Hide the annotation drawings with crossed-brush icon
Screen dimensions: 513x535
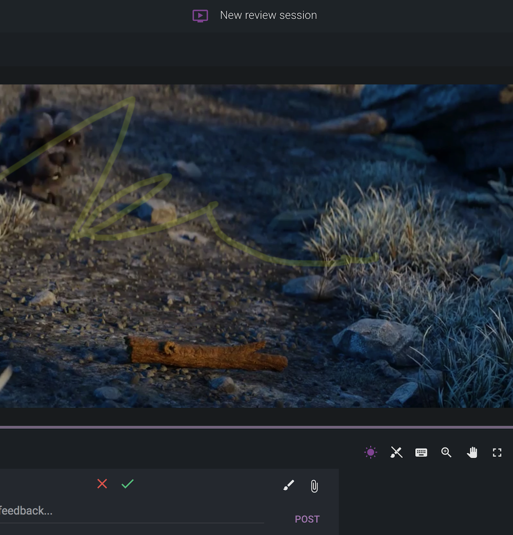[x=396, y=452]
